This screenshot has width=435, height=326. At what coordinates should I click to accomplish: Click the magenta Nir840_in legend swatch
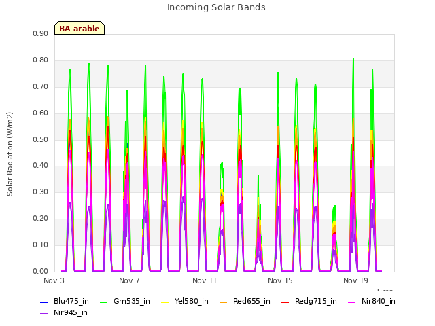tap(352, 302)
